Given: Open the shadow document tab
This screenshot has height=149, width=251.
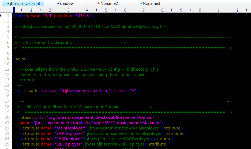Looking at the screenshot, I should coord(65,3).
